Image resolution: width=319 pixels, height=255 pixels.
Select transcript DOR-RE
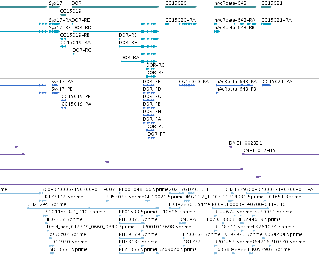tap(114, 24)
